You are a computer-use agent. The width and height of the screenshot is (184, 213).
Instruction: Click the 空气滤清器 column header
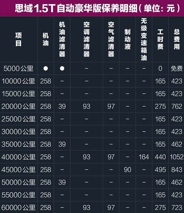(x=111, y=39)
